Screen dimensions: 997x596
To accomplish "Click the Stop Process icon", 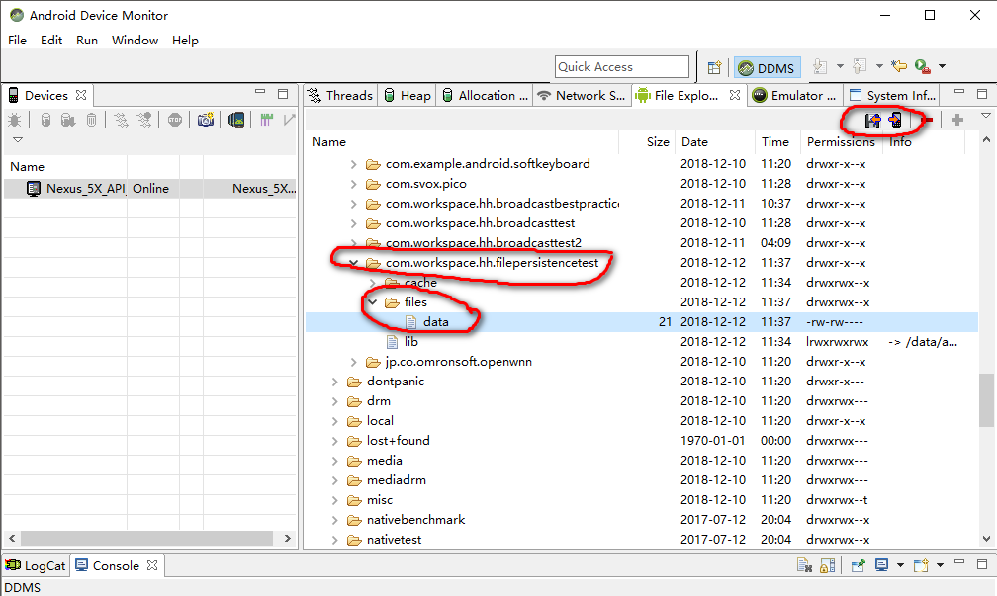I will 175,120.
